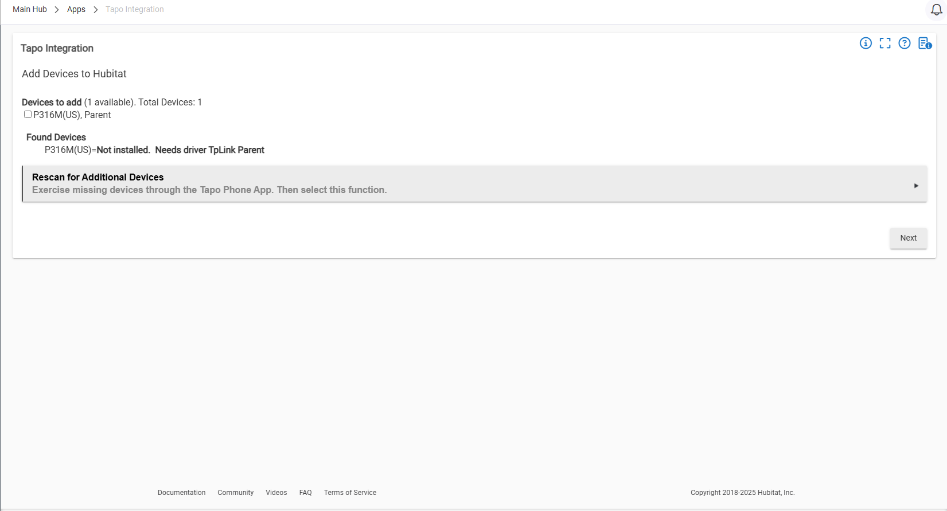Expand Rescan for Additional Devices arrow

(916, 186)
